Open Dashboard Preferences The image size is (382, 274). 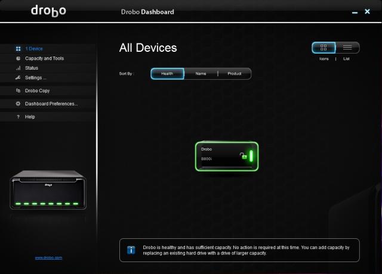coord(48,104)
